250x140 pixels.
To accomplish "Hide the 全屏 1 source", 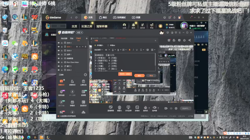I will tap(59, 54).
